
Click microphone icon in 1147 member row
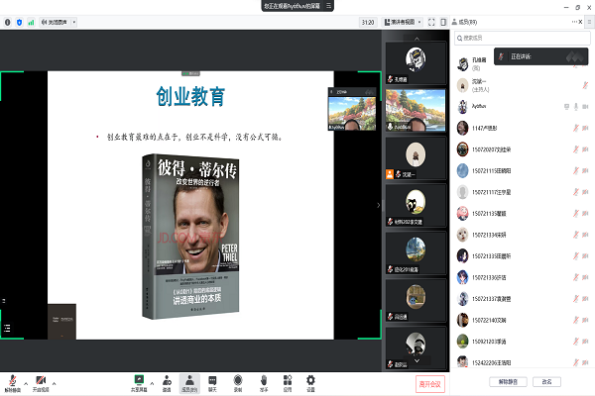(575, 128)
